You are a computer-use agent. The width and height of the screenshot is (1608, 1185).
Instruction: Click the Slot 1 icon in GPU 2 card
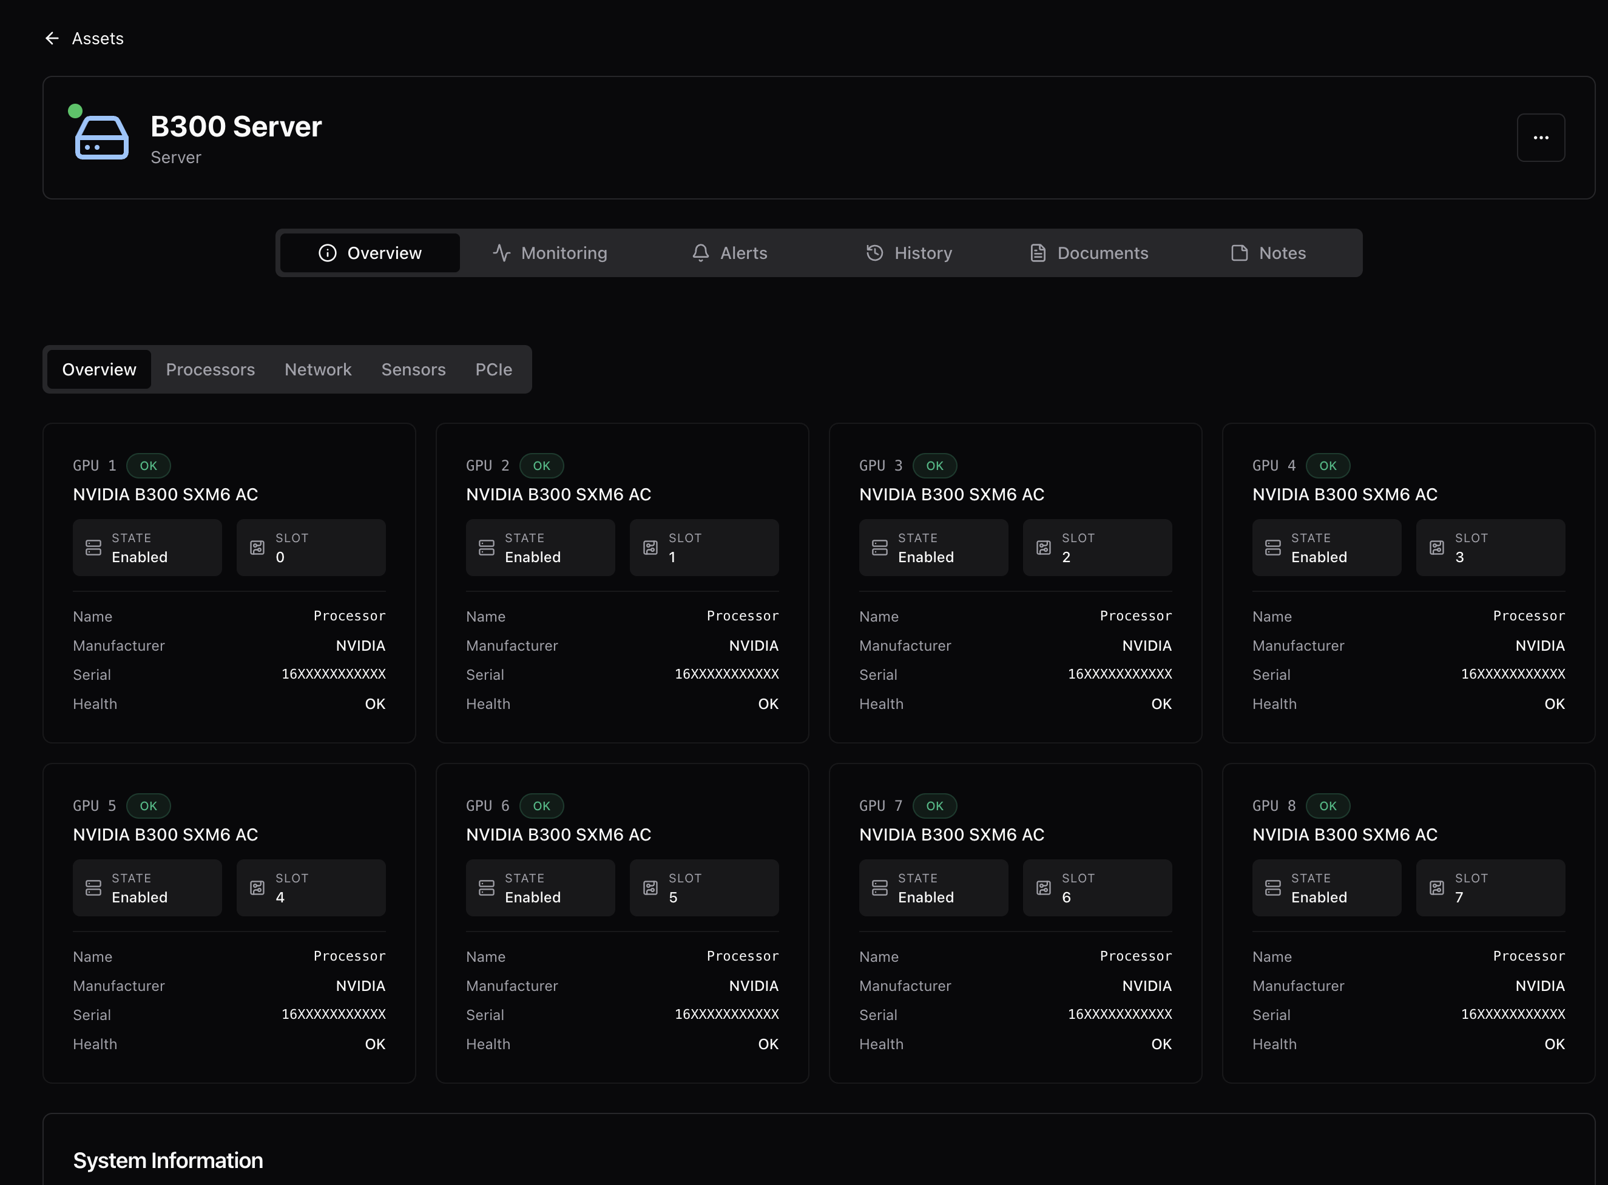click(650, 547)
